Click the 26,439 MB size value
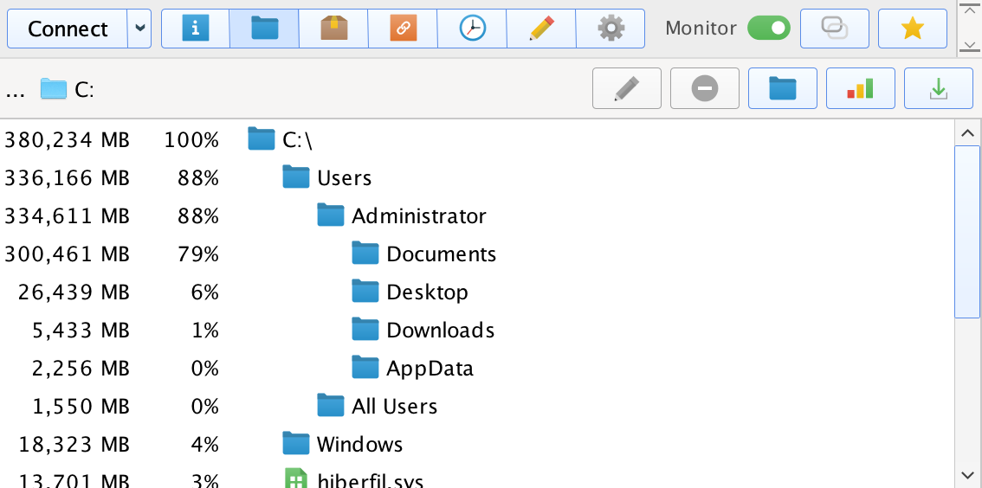 point(74,292)
